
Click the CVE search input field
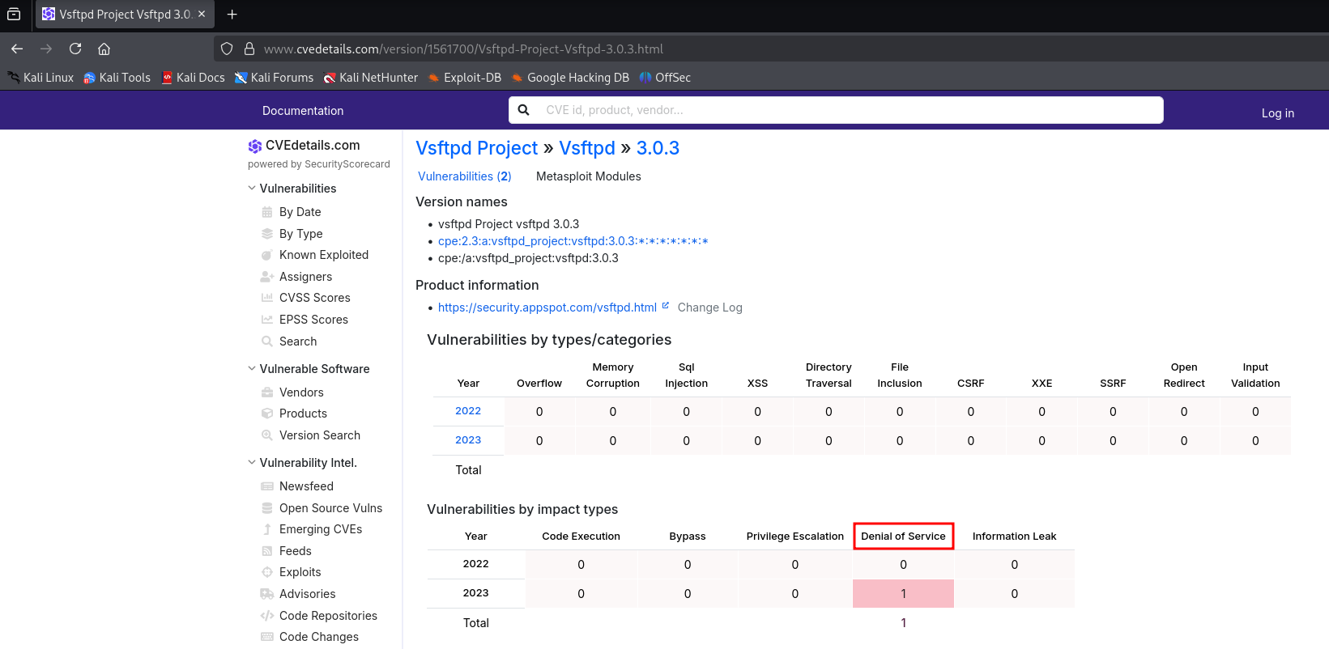(x=836, y=110)
